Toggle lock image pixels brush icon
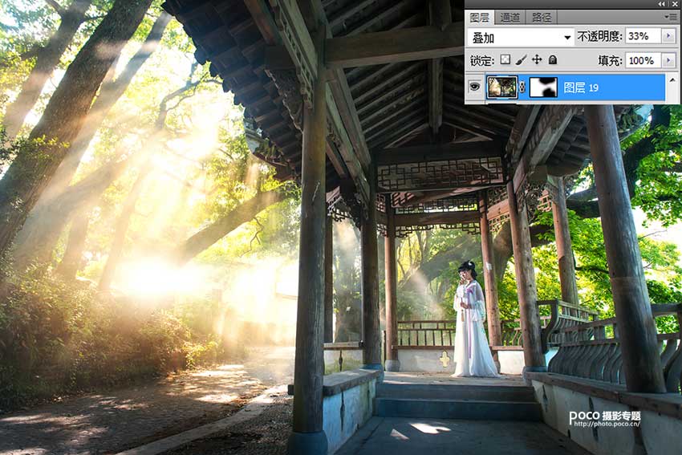682x455 pixels. pos(520,60)
